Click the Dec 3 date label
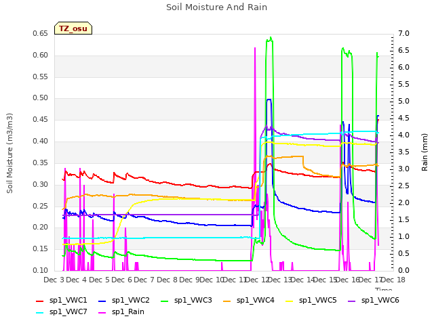Screen dimensions: 434x325 coord(54,280)
